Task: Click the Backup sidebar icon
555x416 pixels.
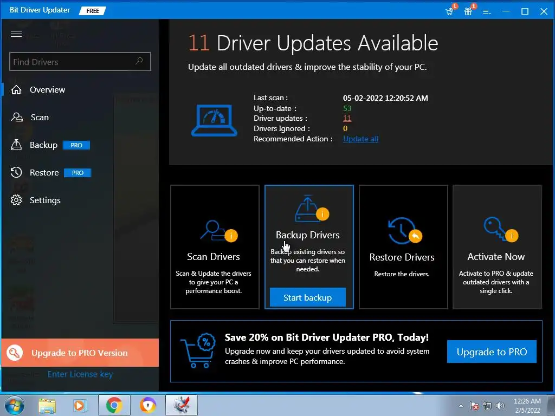Action: point(16,145)
